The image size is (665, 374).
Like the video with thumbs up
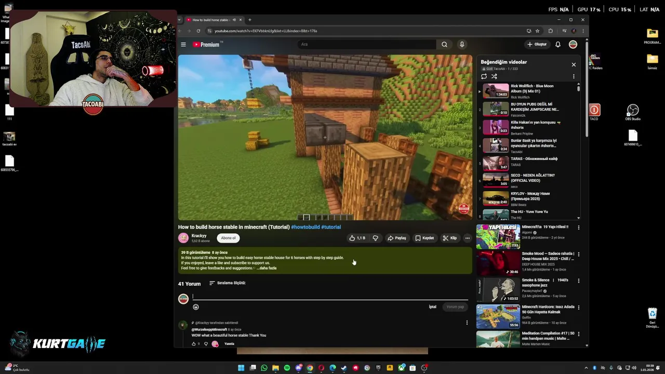(357, 238)
